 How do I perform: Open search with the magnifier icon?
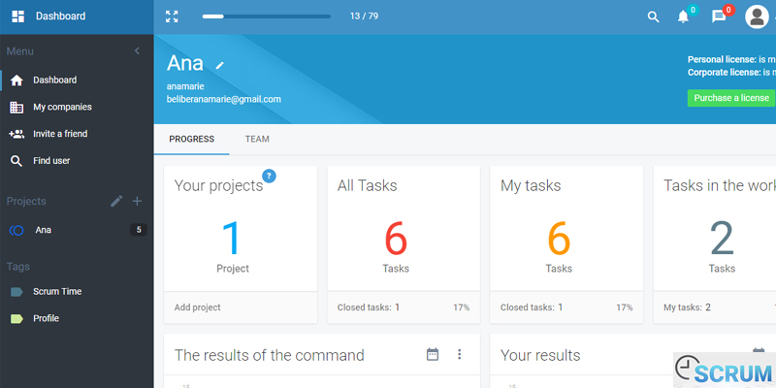[654, 16]
